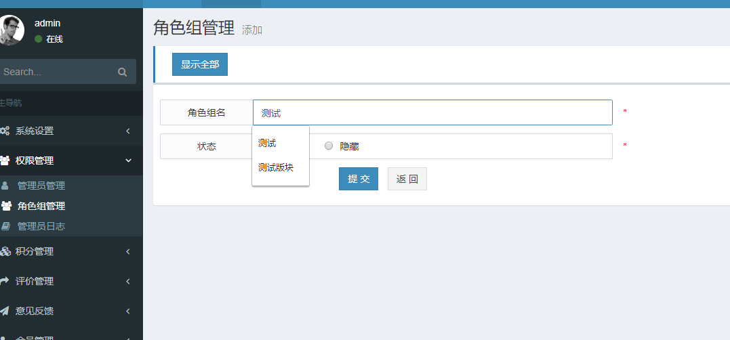Click the green 在线 status indicator

pos(39,39)
